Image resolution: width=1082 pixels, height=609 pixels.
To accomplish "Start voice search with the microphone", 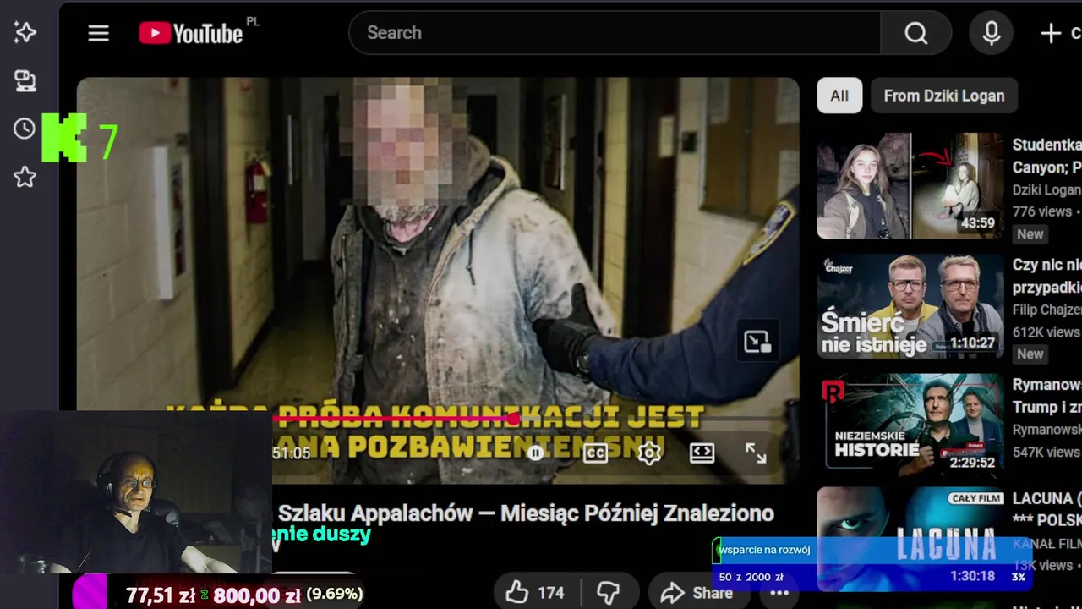I will [991, 33].
